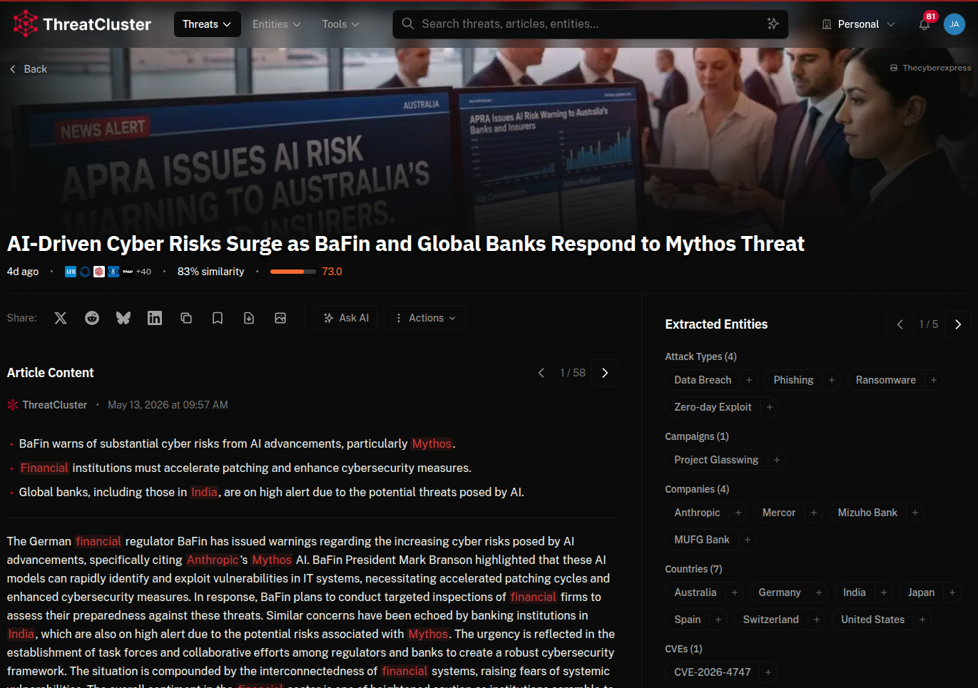Viewport: 978px width, 688px height.
Task: Add Mercor with plus icon
Action: click(x=814, y=513)
